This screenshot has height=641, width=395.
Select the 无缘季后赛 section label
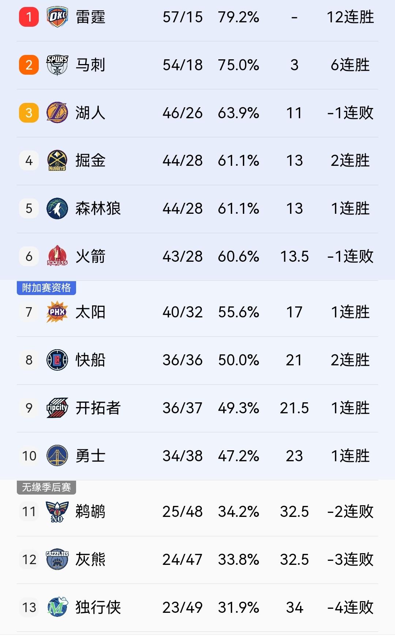point(46,487)
